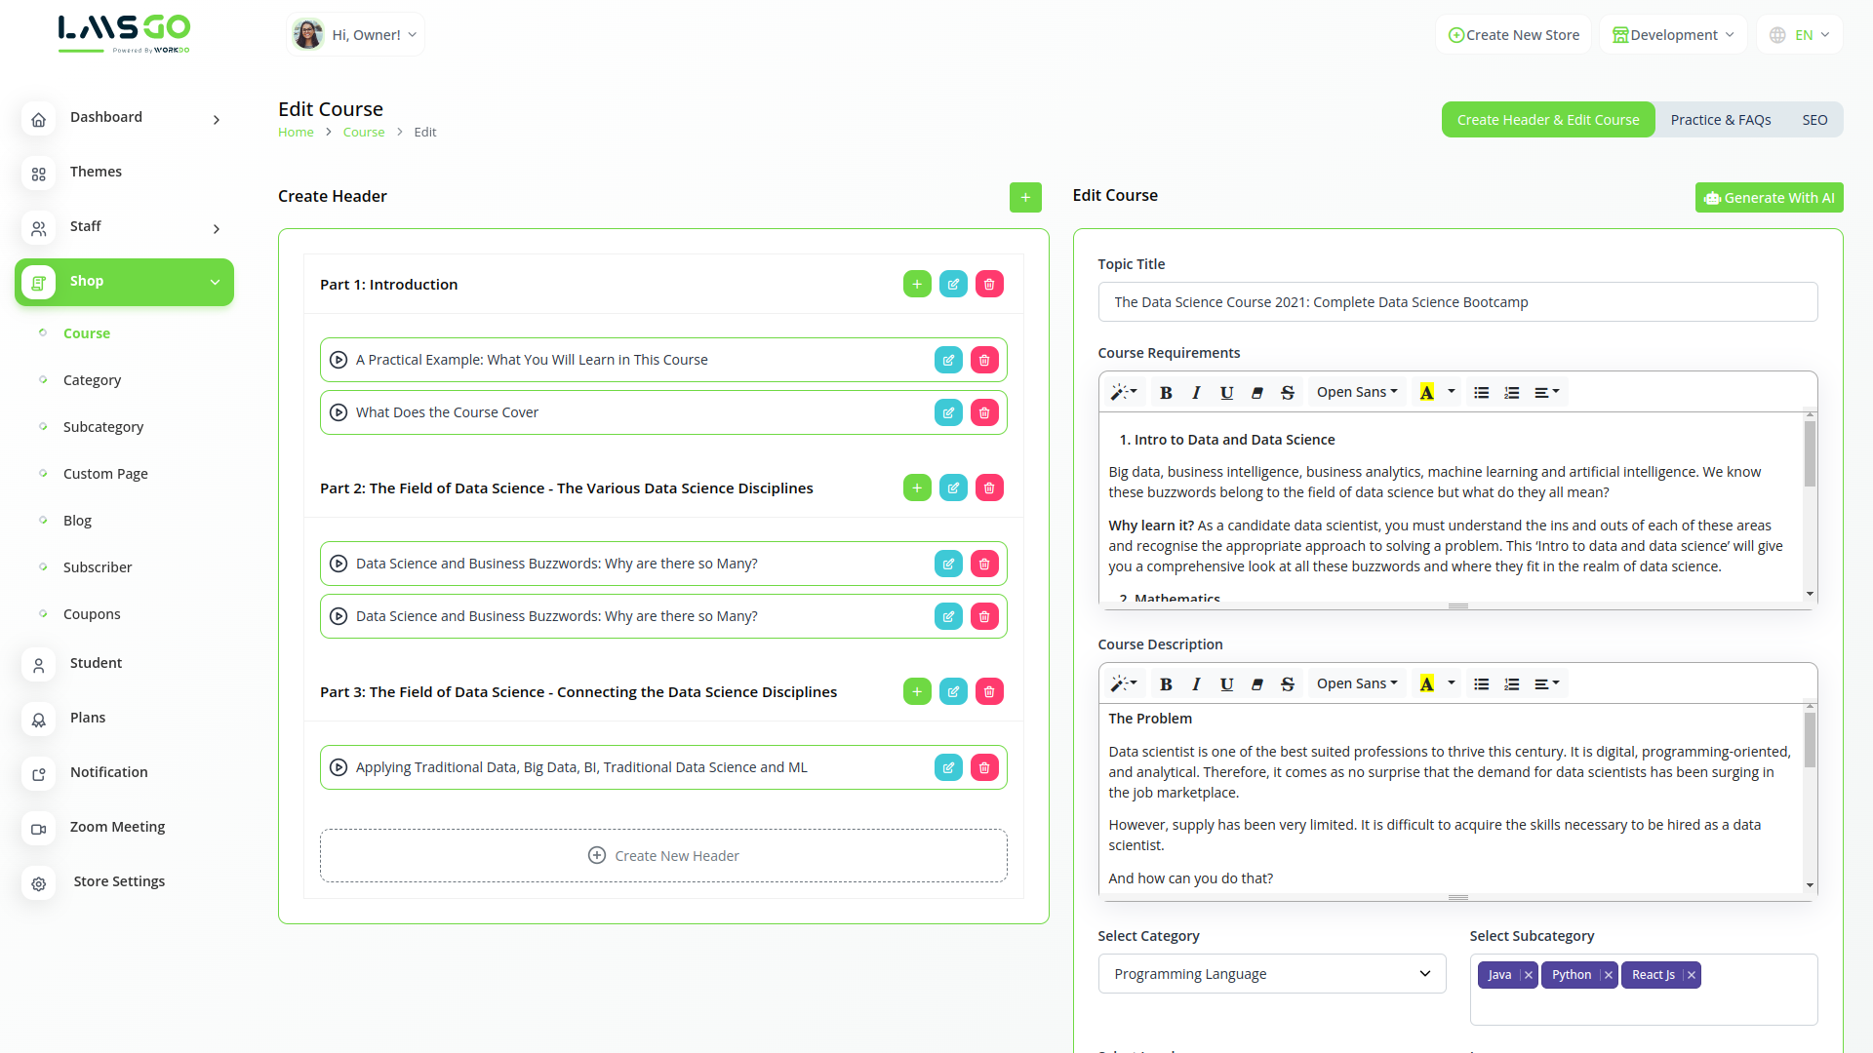This screenshot has height=1053, width=1873.
Task: Open the SEO tab
Action: 1814,120
